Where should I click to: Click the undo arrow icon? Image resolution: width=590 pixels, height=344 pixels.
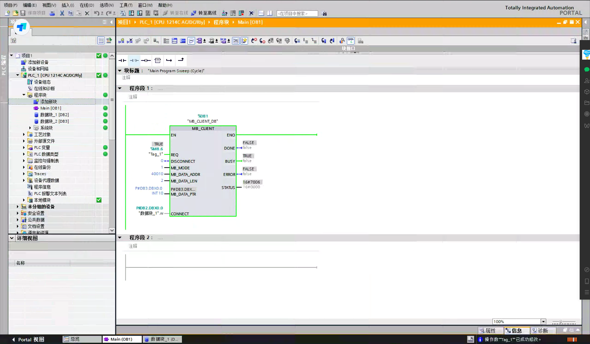96,13
